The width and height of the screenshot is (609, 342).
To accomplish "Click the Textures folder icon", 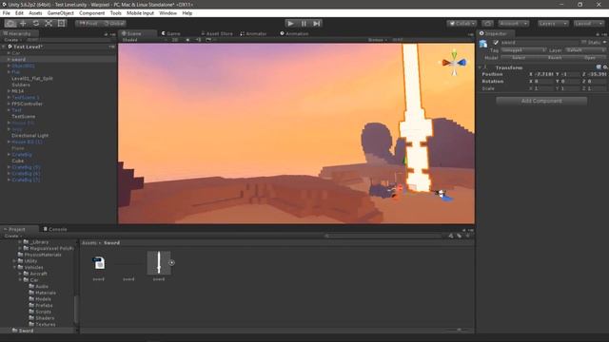I will [31, 324].
